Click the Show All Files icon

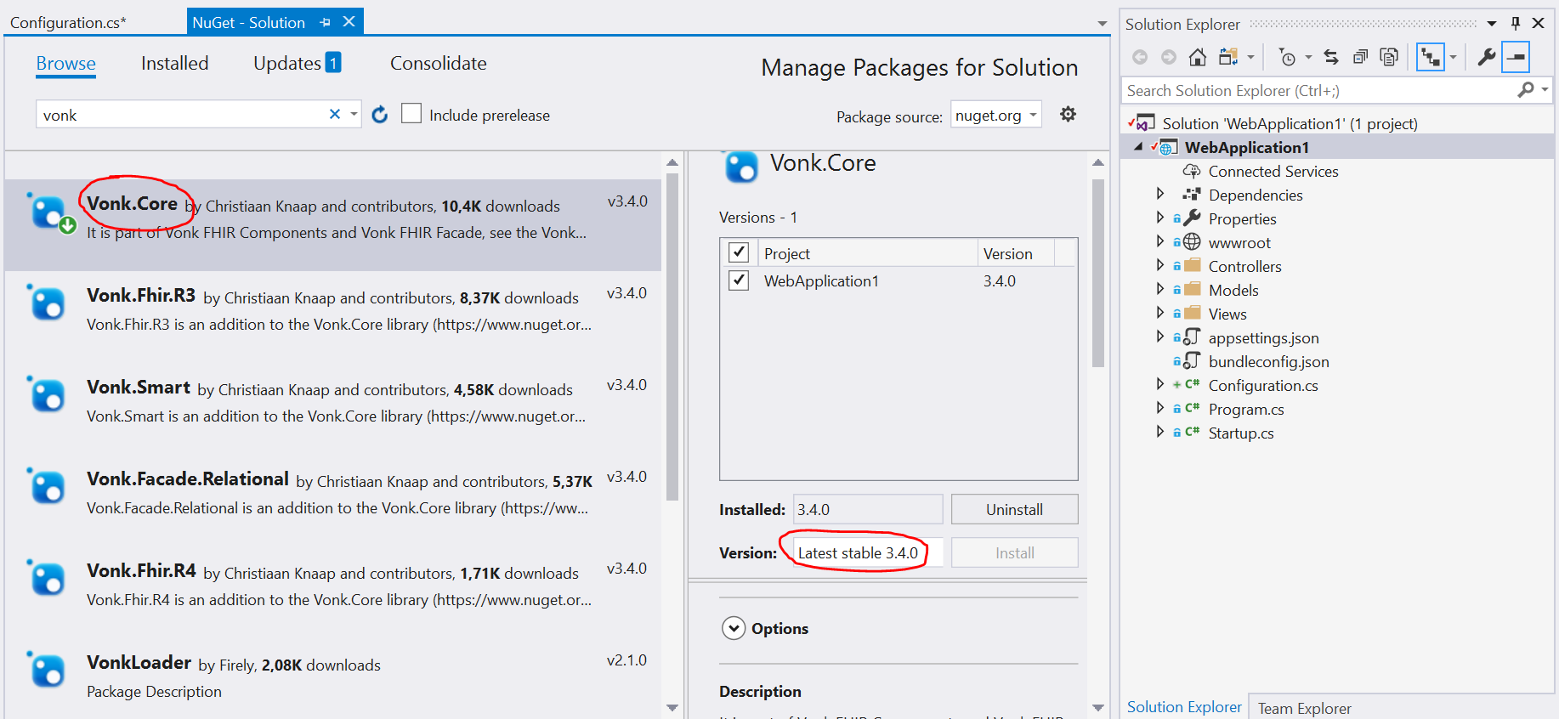click(1389, 57)
